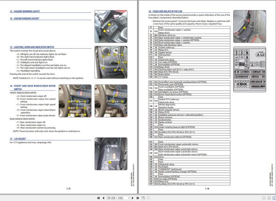Click the line 'For 12 V appliance and max. amperage 20A'
Viewport: 276px width, 201px height.
pos(31,142)
